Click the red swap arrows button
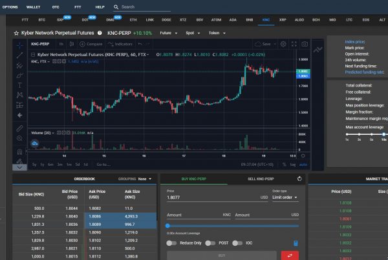Viewport: 388px width, 260px height. coord(290,255)
